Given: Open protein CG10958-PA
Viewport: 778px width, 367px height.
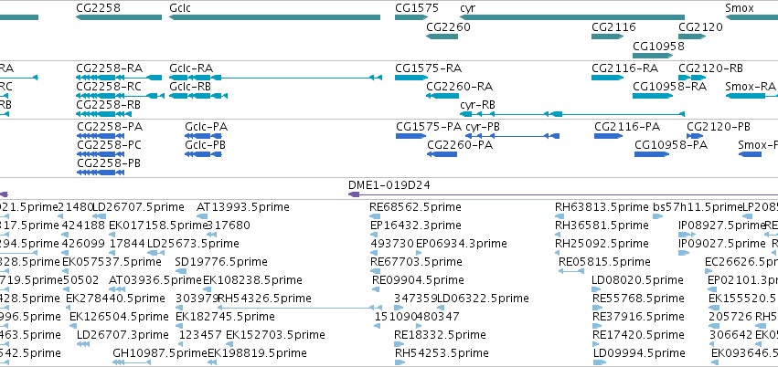Looking at the screenshot, I should click(671, 145).
